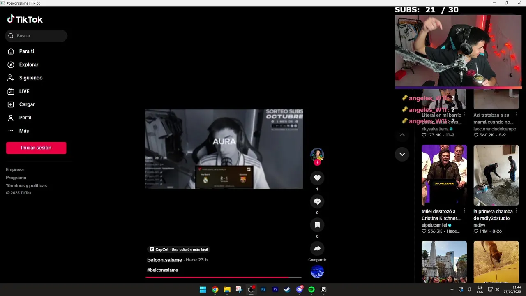Open la primera chamba video thumbnail

point(496,175)
